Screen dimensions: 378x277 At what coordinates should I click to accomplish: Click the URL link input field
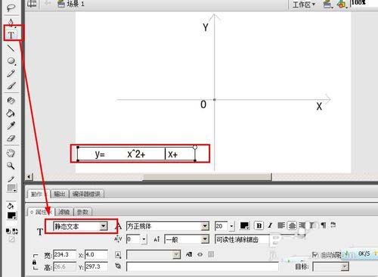tap(203, 266)
